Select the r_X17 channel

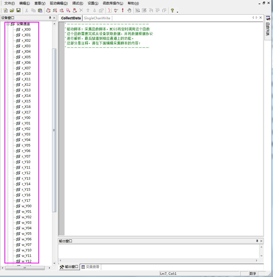pyautogui.click(x=26, y=112)
